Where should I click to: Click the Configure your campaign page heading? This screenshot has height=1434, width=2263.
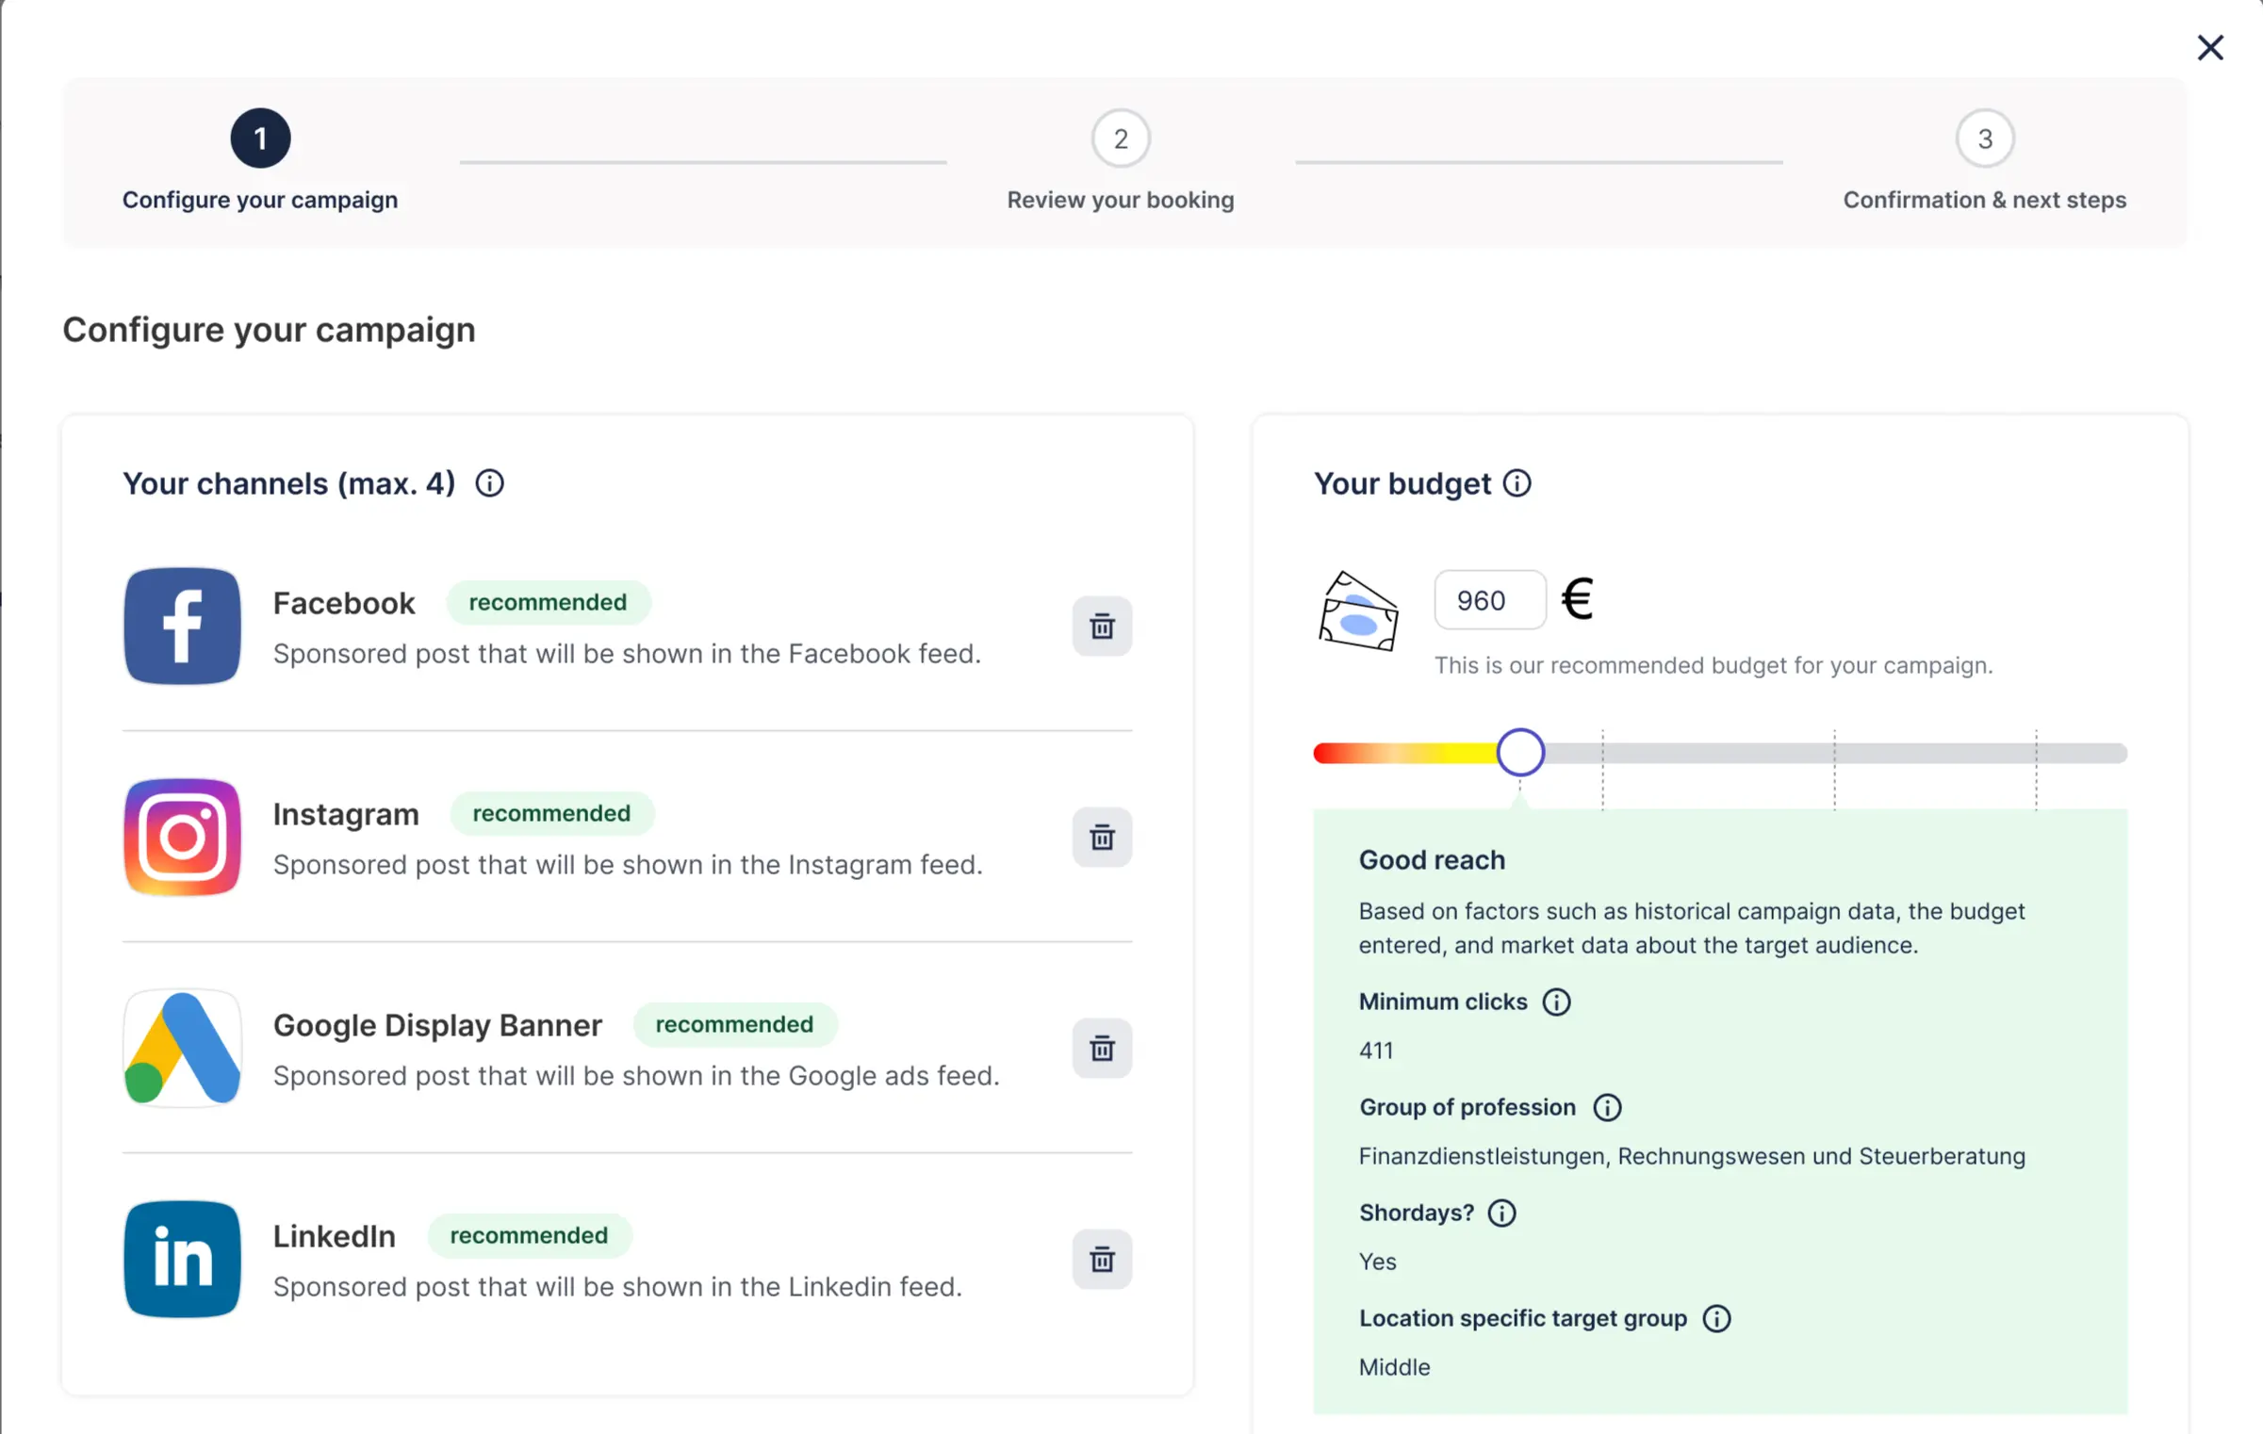(269, 330)
